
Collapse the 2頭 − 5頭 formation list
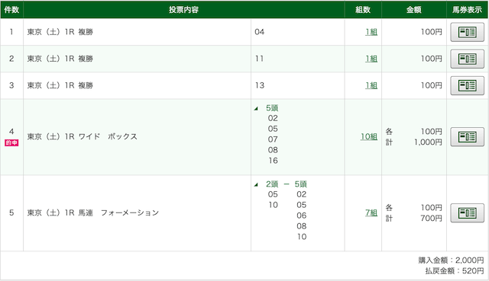coord(256,184)
